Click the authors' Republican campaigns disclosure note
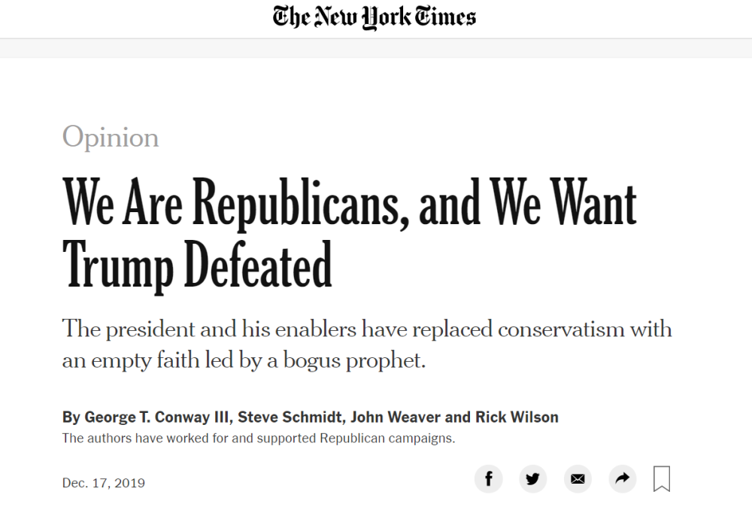Image resolution: width=752 pixels, height=519 pixels. [259, 438]
